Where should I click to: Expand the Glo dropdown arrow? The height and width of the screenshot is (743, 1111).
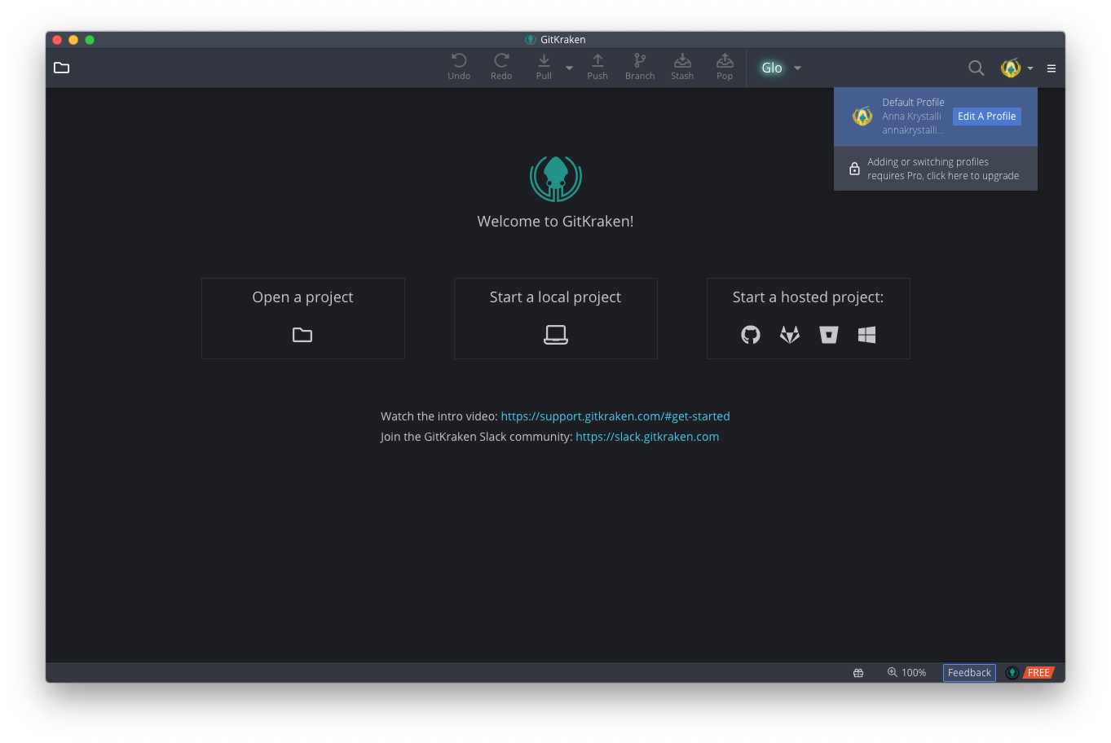797,68
